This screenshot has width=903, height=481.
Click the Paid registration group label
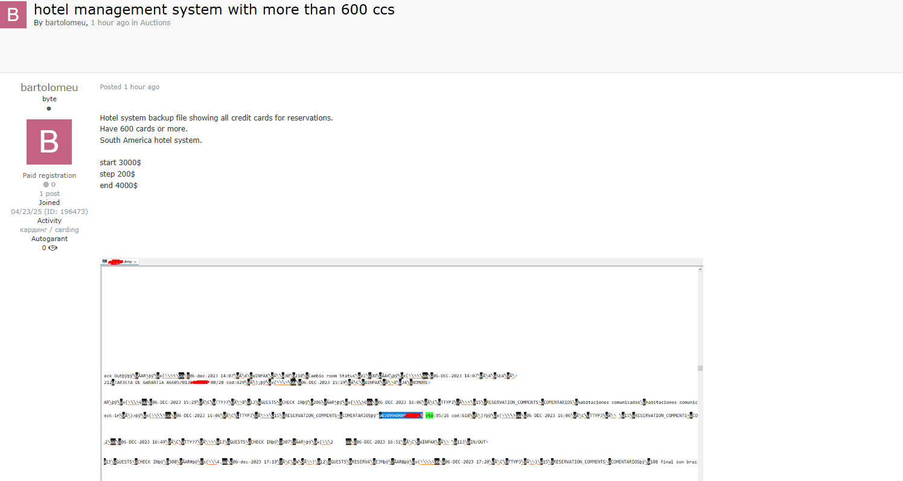[49, 175]
